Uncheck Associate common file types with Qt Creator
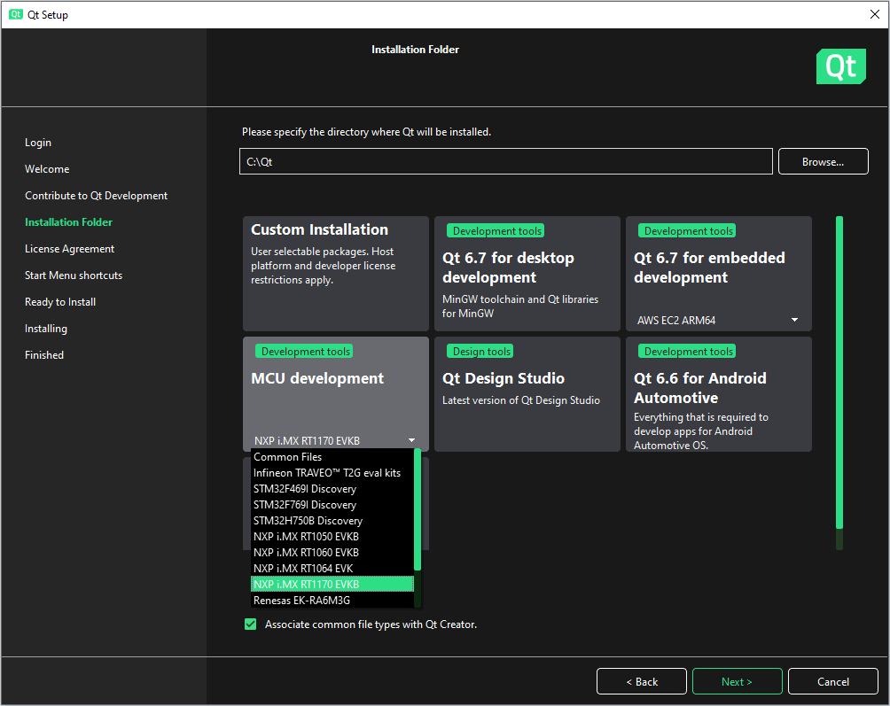Screen dimensions: 890x706 (250, 625)
